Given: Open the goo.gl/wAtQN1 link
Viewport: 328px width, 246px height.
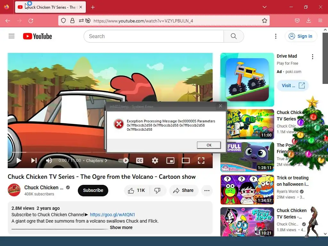Looking at the screenshot, I should pyautogui.click(x=112, y=215).
